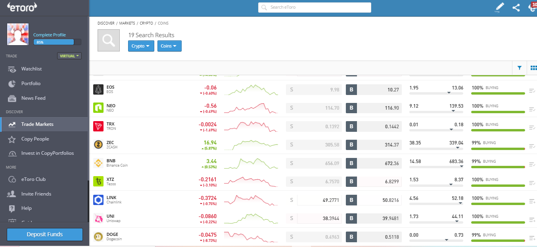Screen dimensions: 537x247
Task: Click the Complete Profile link
Action: pyautogui.click(x=50, y=35)
